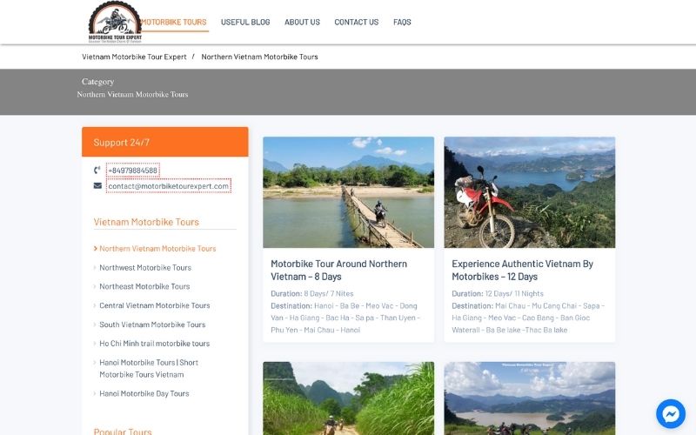Click the envelope email icon

[x=97, y=185]
